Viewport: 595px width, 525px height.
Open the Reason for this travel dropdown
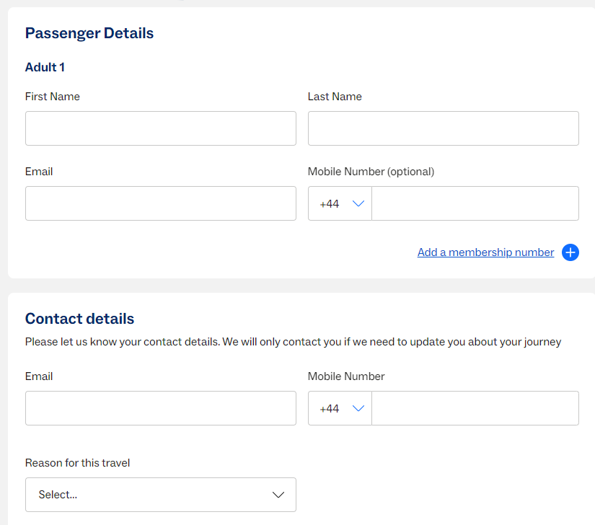click(x=161, y=495)
